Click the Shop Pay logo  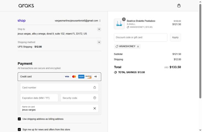tap(21, 20)
